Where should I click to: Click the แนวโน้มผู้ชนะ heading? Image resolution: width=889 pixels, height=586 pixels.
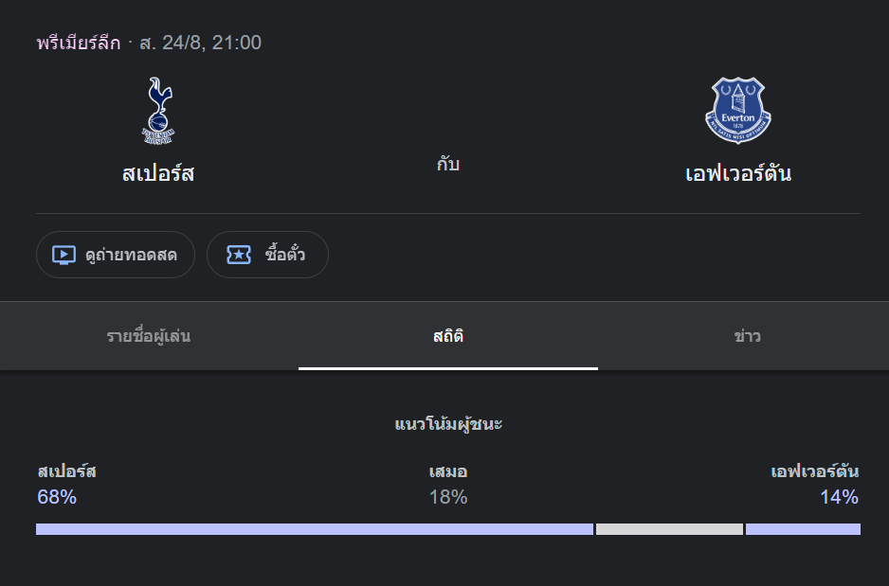tap(448, 424)
